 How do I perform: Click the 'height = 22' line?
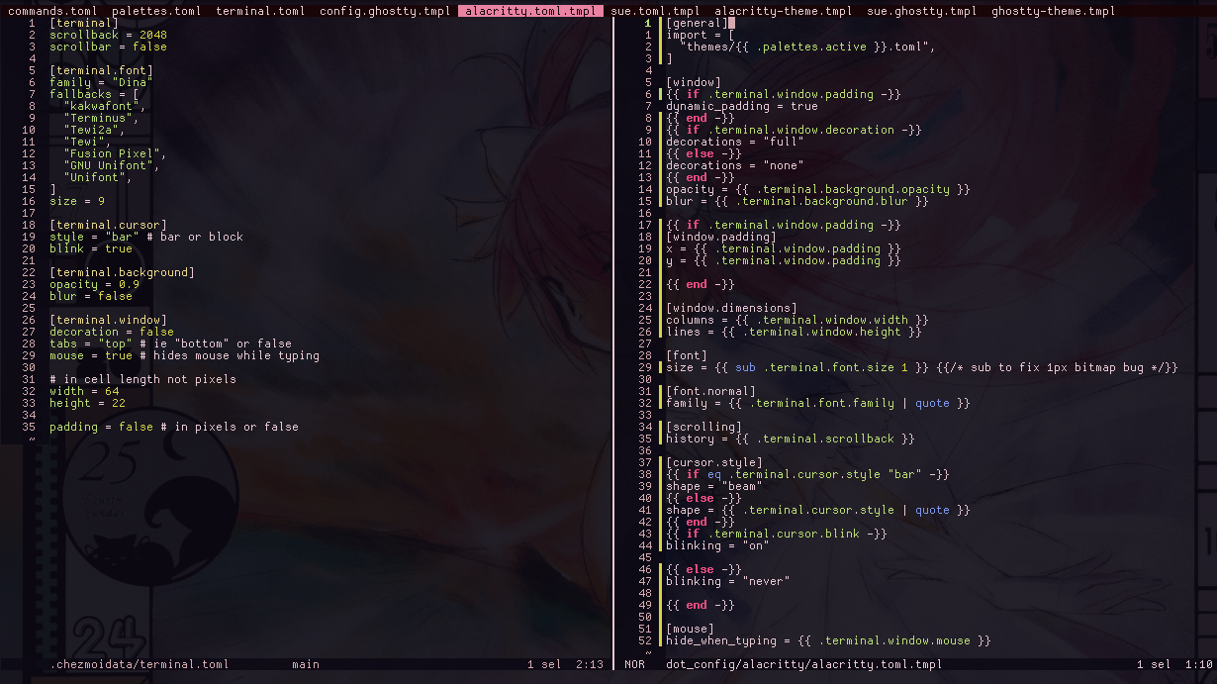(87, 403)
